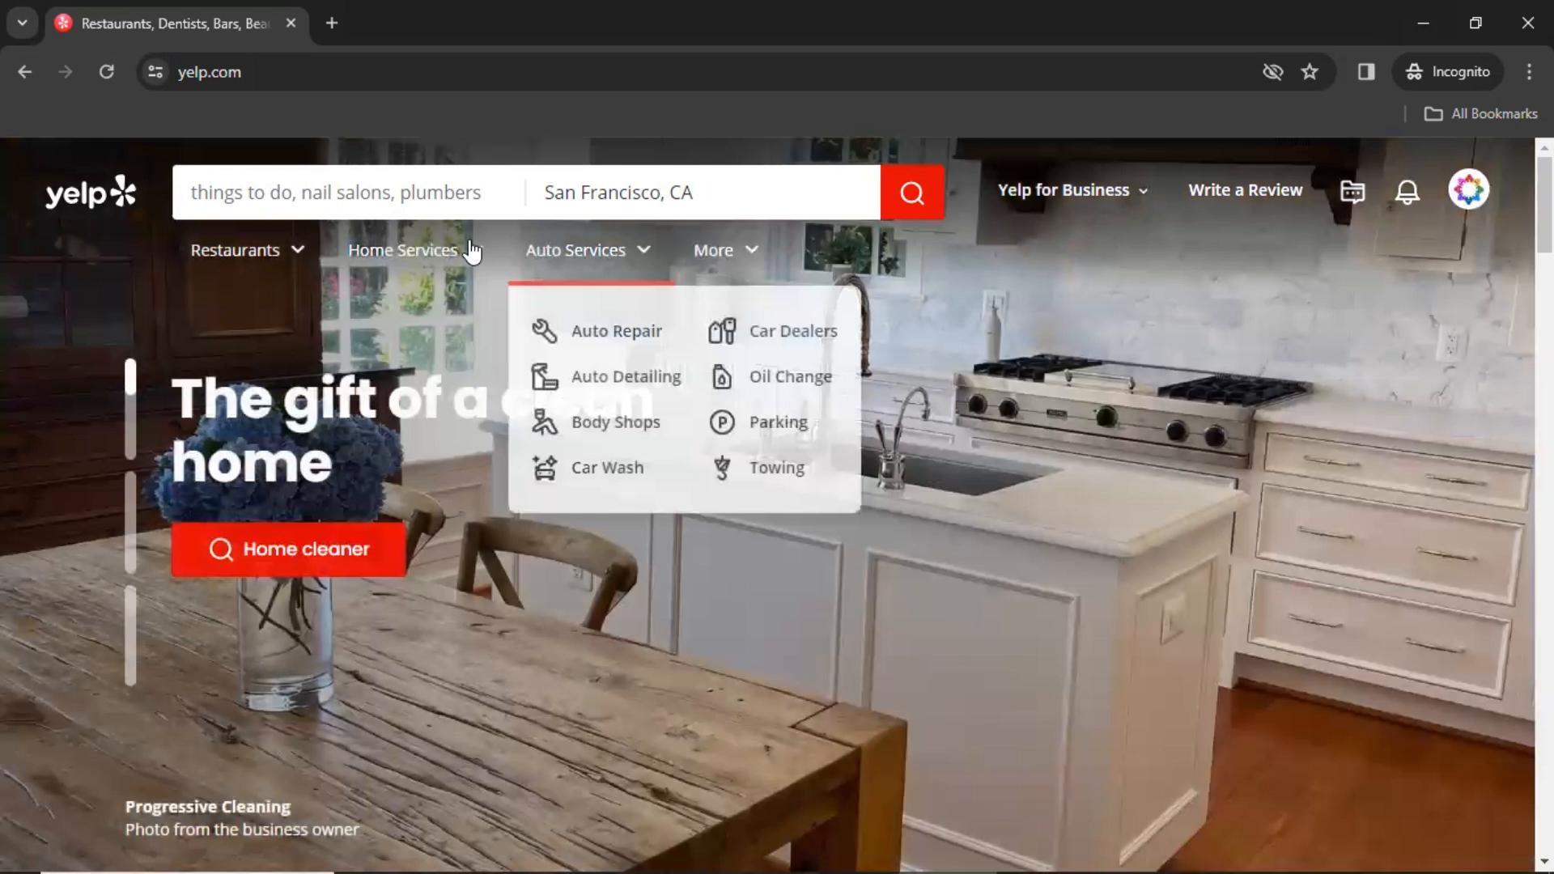Click the Oil Change icon
This screenshot has width=1554, height=874.
tap(723, 375)
